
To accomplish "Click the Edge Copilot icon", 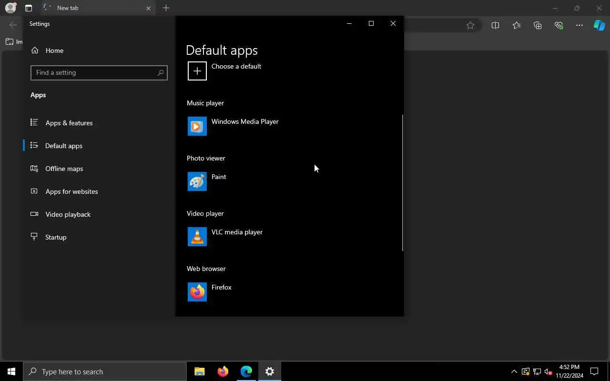I will 599,25.
